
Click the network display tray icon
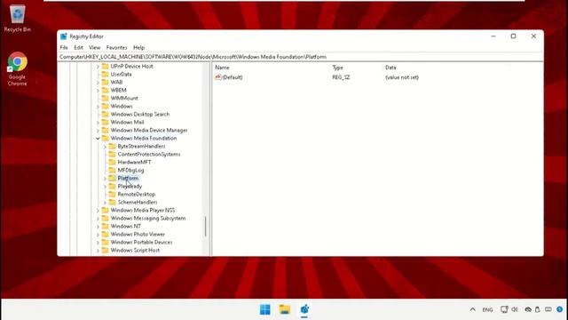pyautogui.click(x=504, y=309)
